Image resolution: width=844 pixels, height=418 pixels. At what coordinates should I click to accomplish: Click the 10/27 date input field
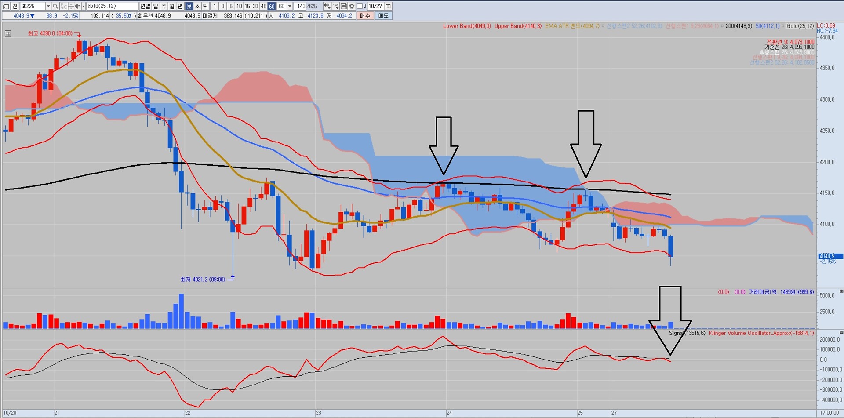tap(375, 6)
